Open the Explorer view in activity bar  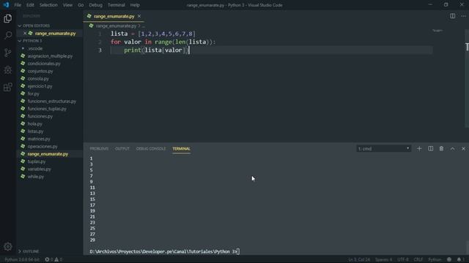click(8, 18)
